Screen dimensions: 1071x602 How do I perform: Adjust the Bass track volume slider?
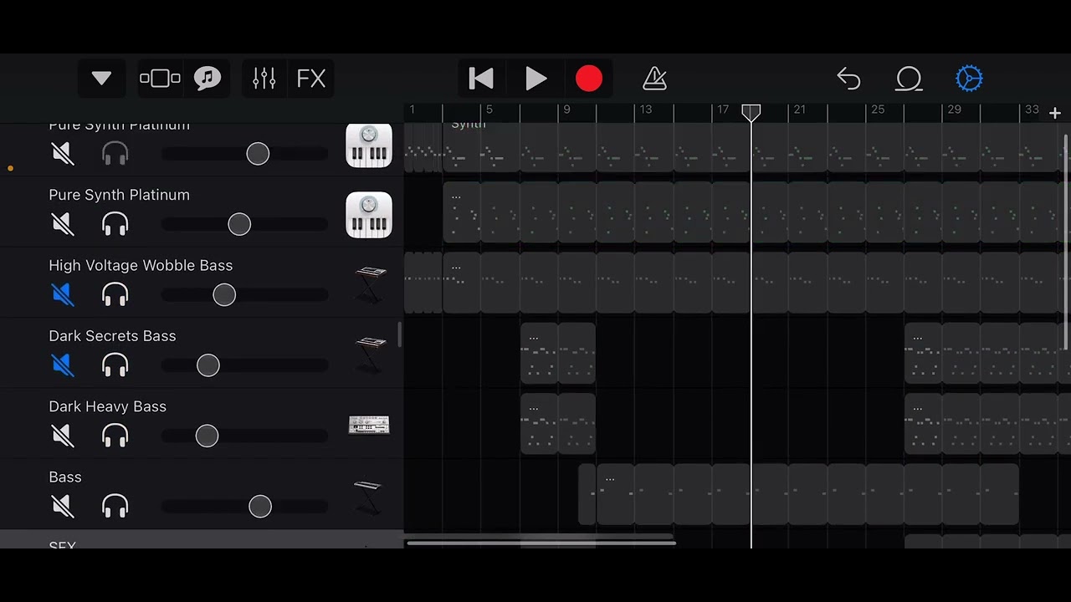coord(244,506)
